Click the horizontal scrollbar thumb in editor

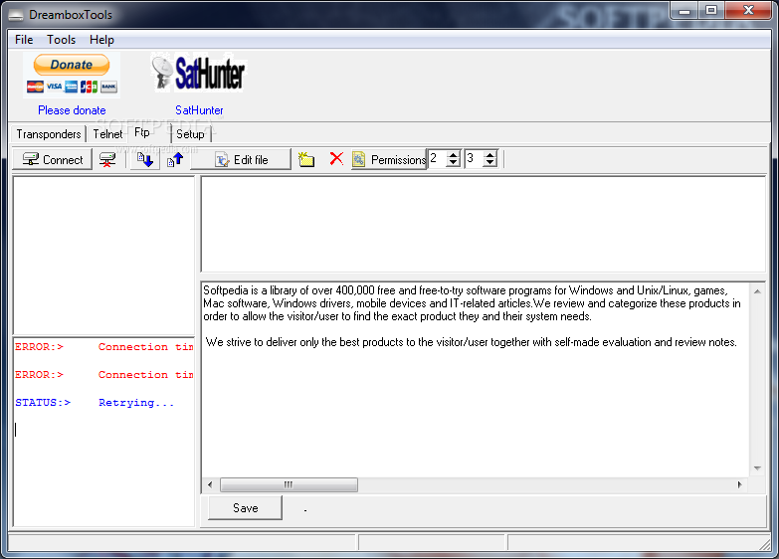click(289, 484)
